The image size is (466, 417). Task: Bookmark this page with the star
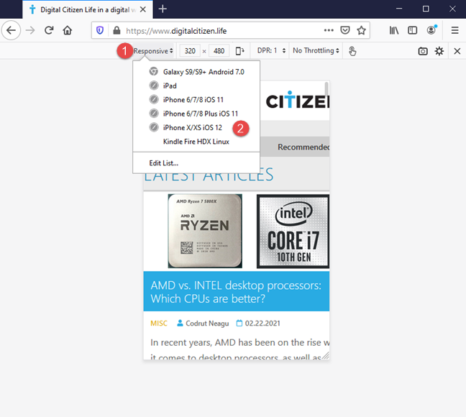[362, 30]
